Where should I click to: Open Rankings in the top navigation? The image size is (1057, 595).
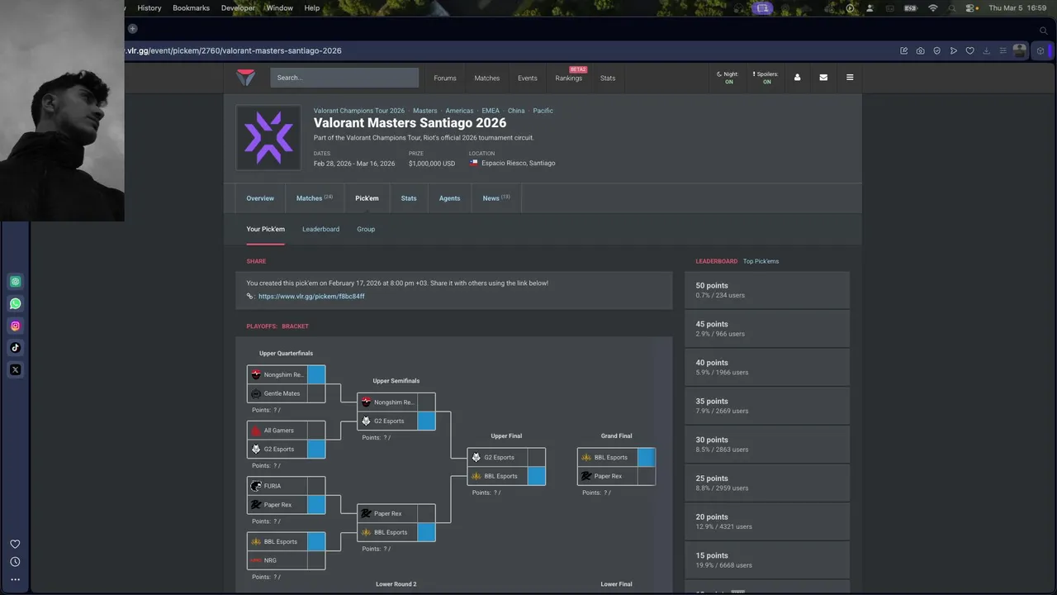pos(569,78)
